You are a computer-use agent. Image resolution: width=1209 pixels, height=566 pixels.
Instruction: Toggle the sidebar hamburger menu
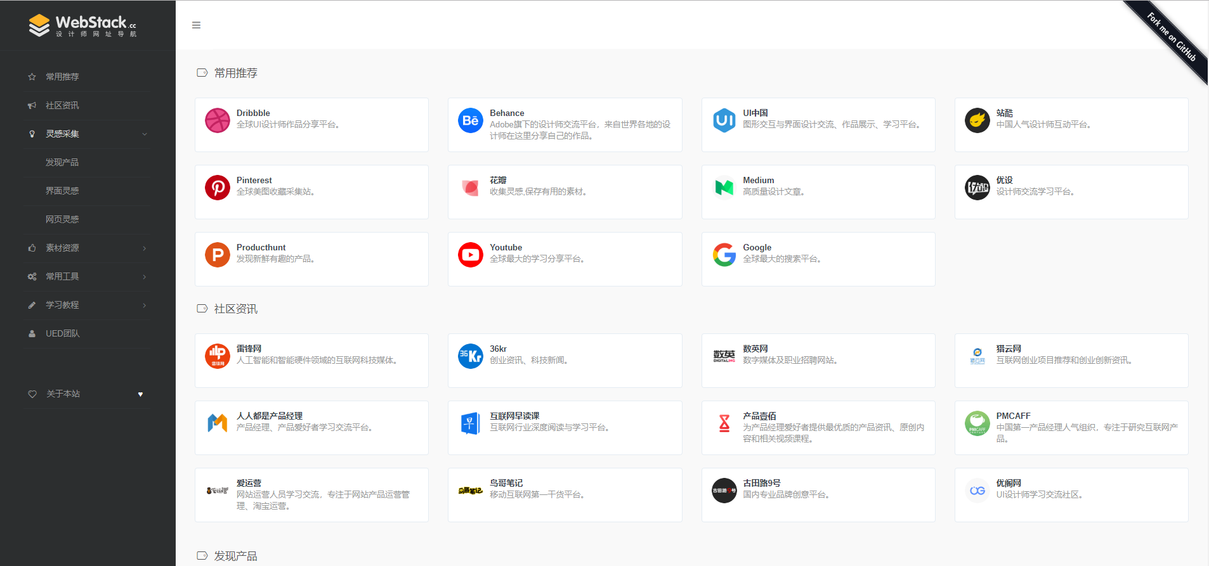click(196, 25)
